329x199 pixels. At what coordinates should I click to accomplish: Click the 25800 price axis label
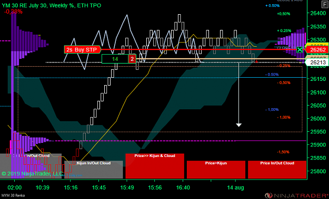318,171
